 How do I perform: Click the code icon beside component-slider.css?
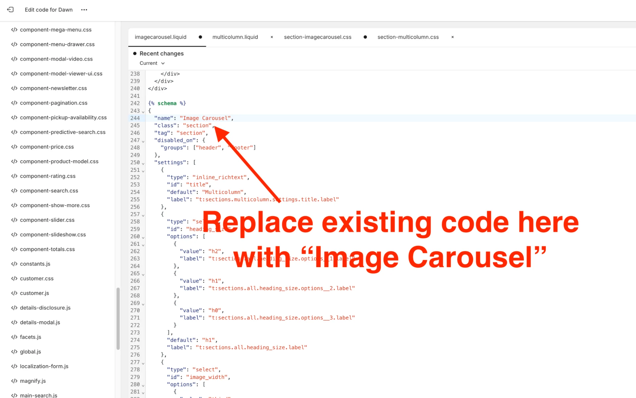point(14,220)
